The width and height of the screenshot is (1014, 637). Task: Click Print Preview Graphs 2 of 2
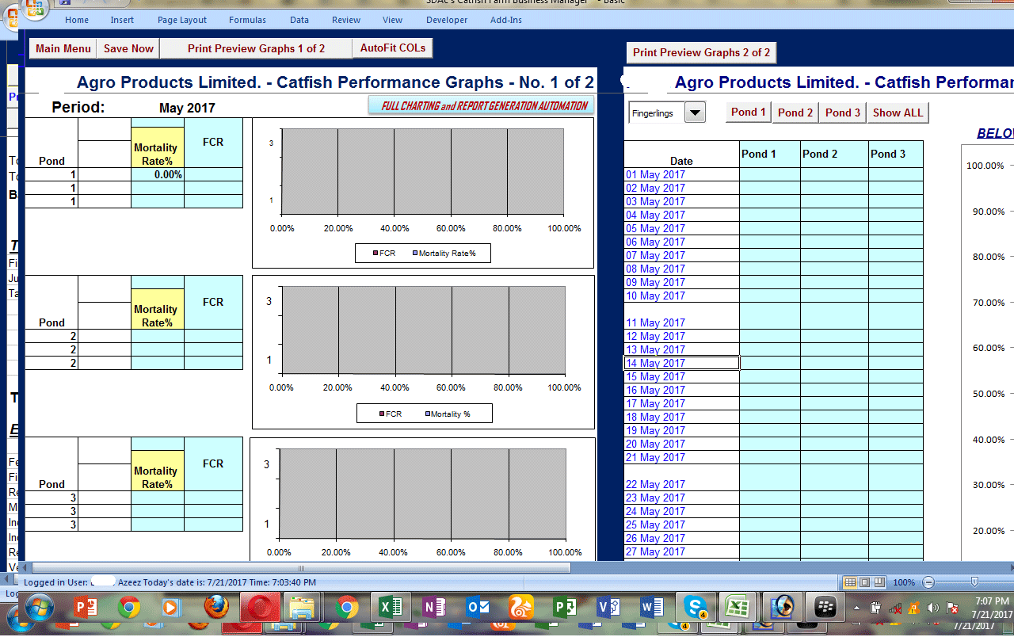point(701,53)
